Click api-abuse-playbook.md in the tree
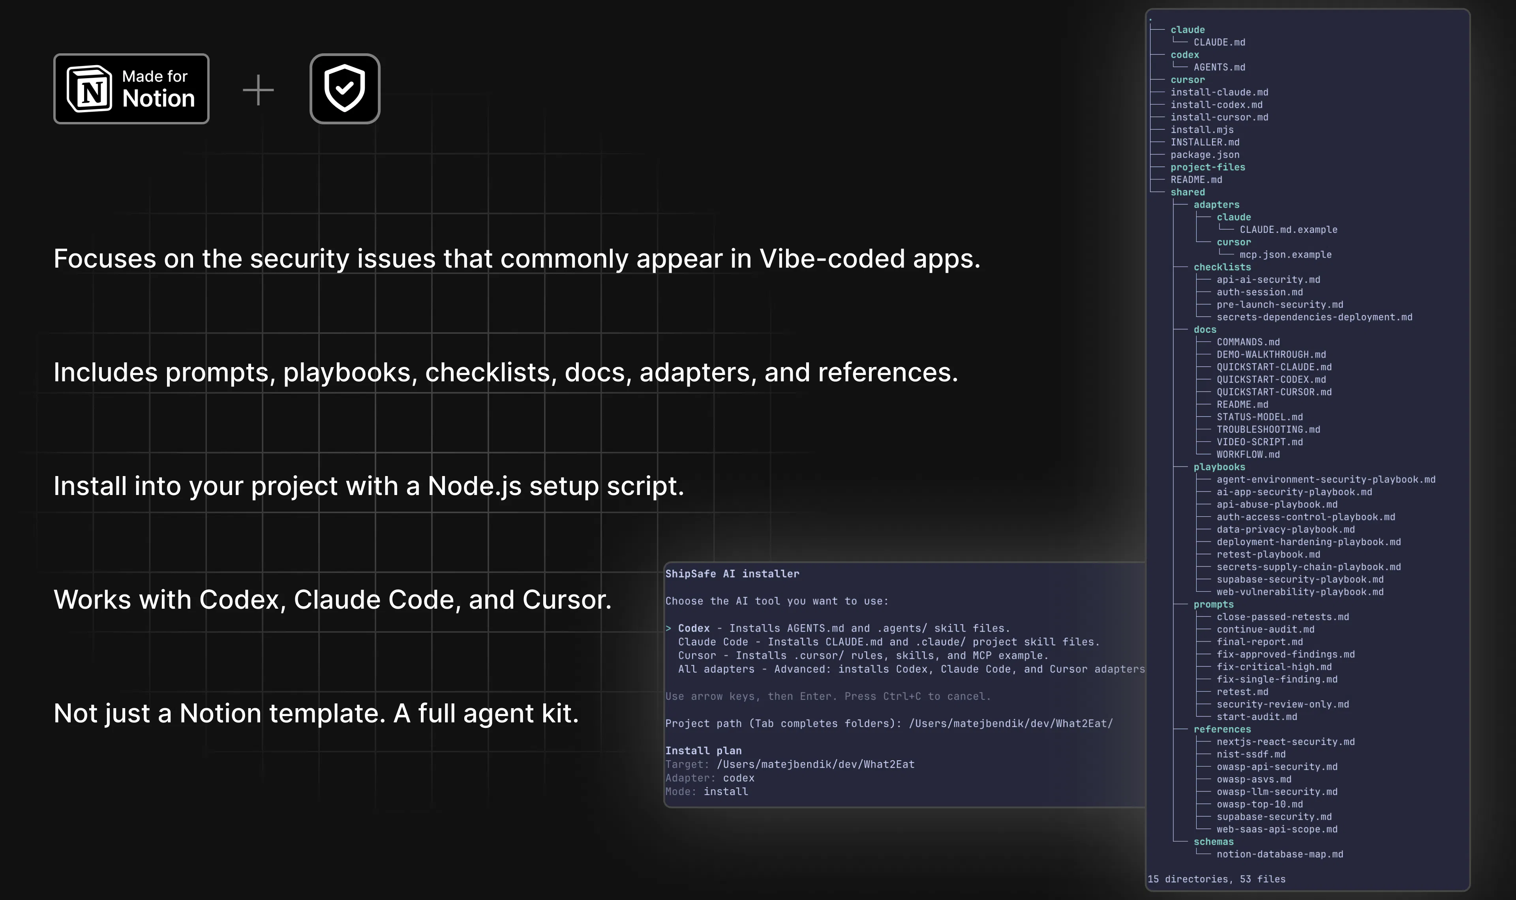1516x900 pixels. [x=1277, y=504]
